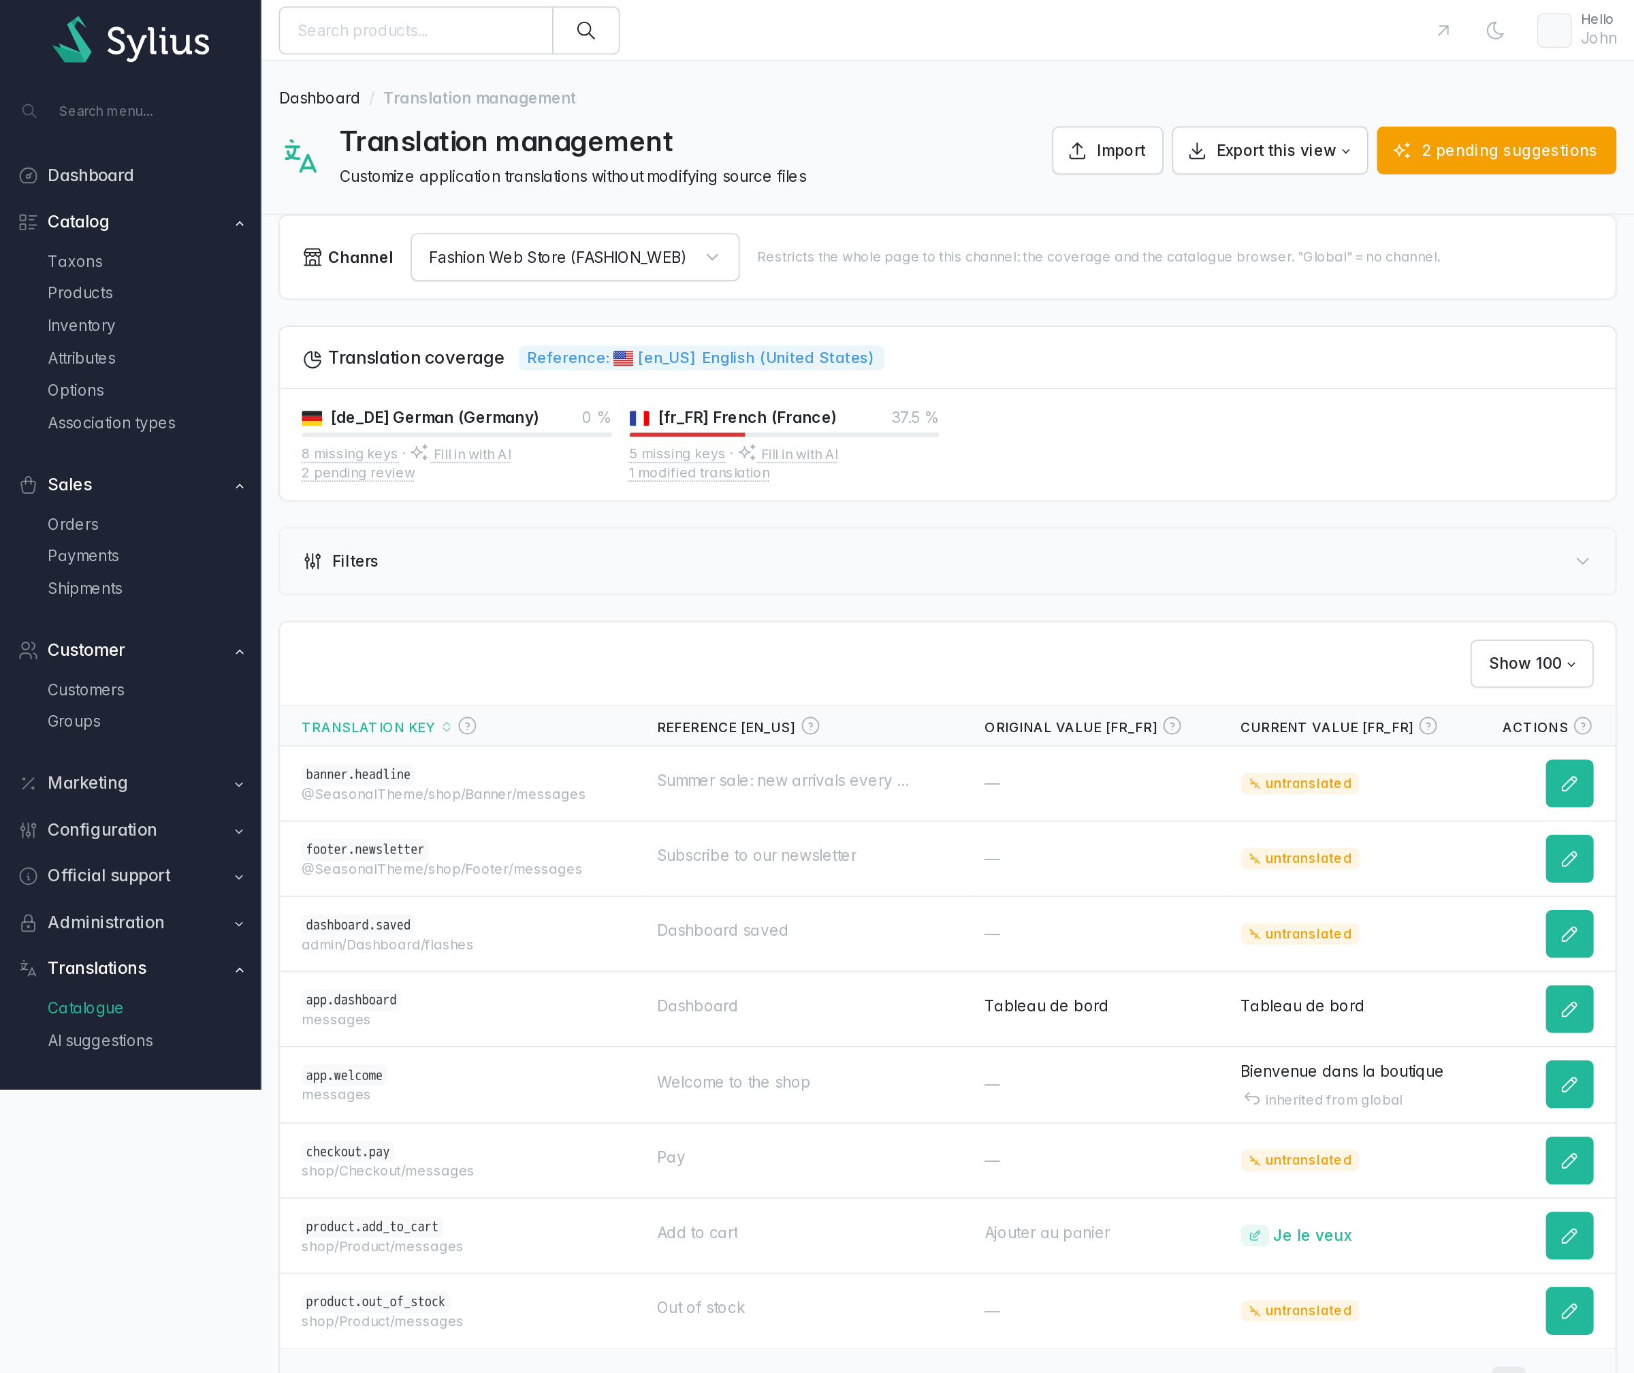1634x1373 pixels.
Task: Toggle dark mode with the moon icon
Action: click(1494, 31)
